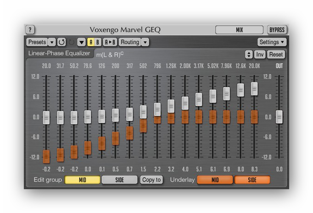This screenshot has width=313, height=213.
Task: Click the 1.26K frequency label
Action: (171, 66)
